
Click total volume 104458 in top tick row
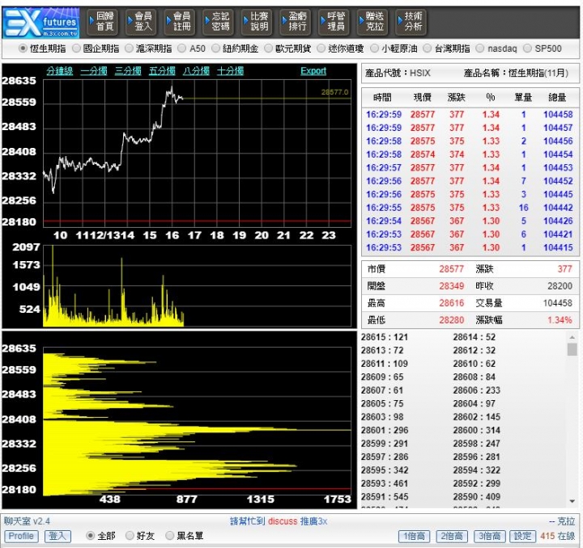coord(558,115)
